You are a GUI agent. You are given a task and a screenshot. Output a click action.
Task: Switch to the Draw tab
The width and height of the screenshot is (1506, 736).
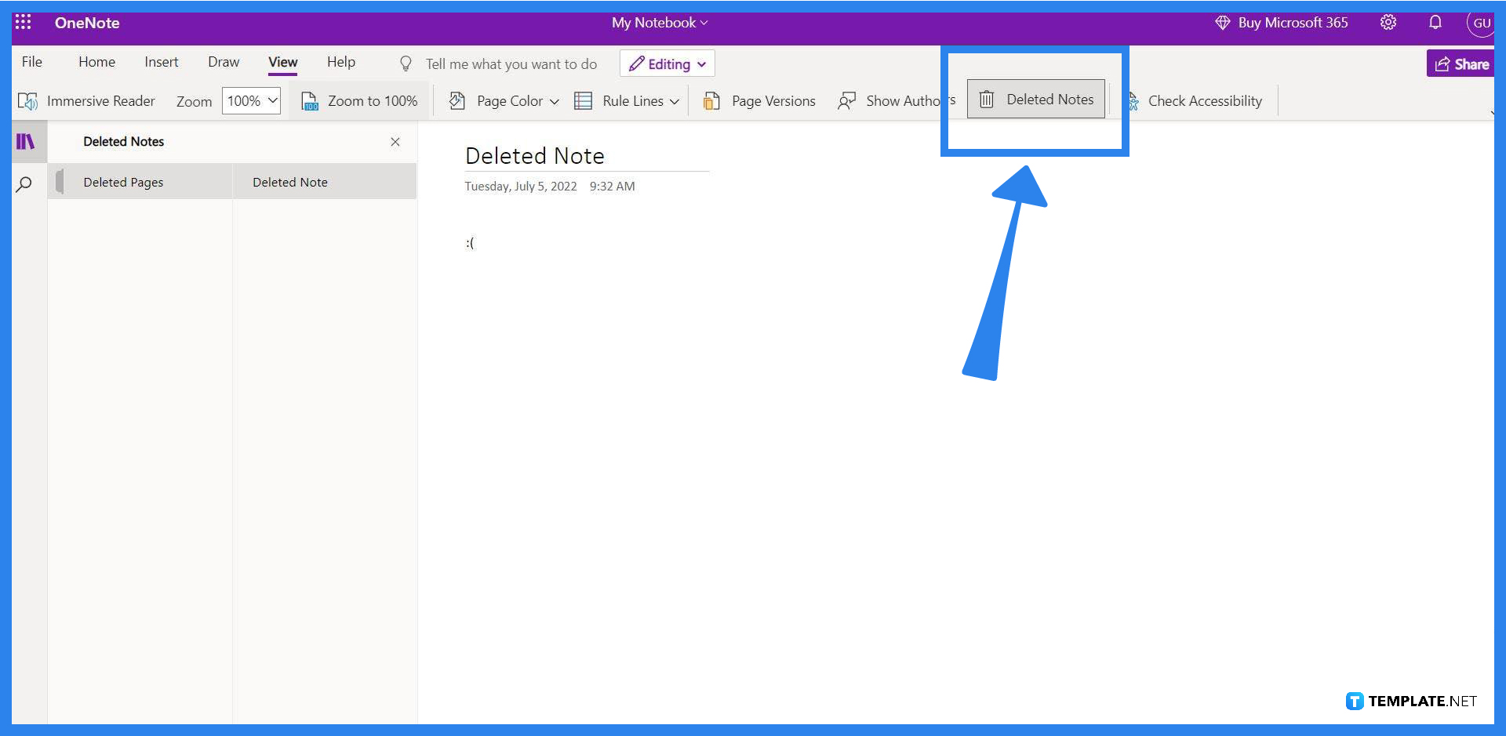point(223,62)
